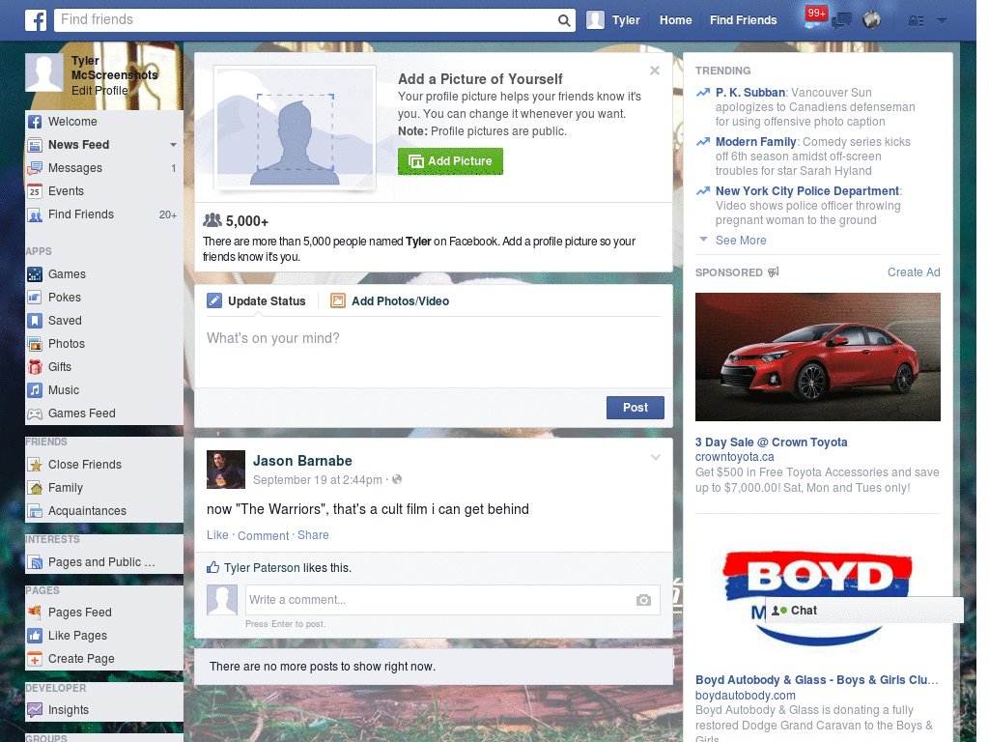Screen dimensions: 989x742
Task: Open Close Friends list
Action: tap(104, 465)
